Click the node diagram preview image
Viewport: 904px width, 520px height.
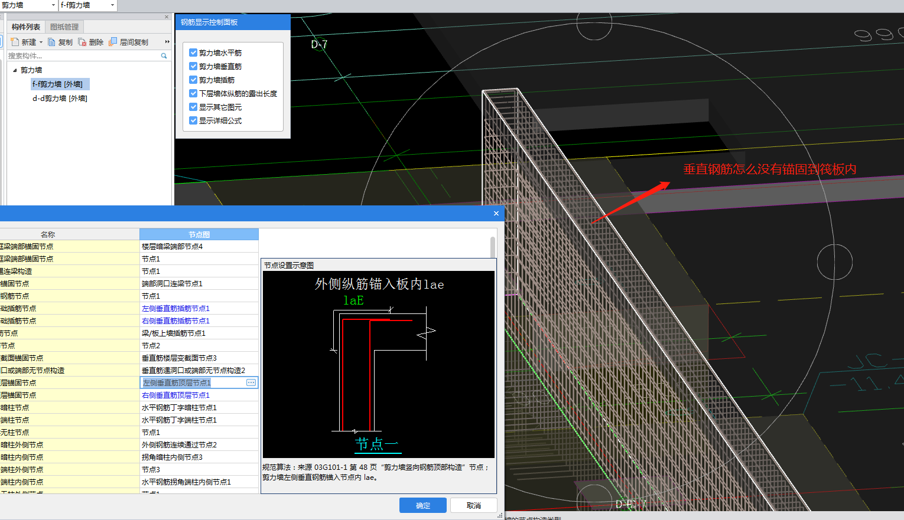click(378, 364)
